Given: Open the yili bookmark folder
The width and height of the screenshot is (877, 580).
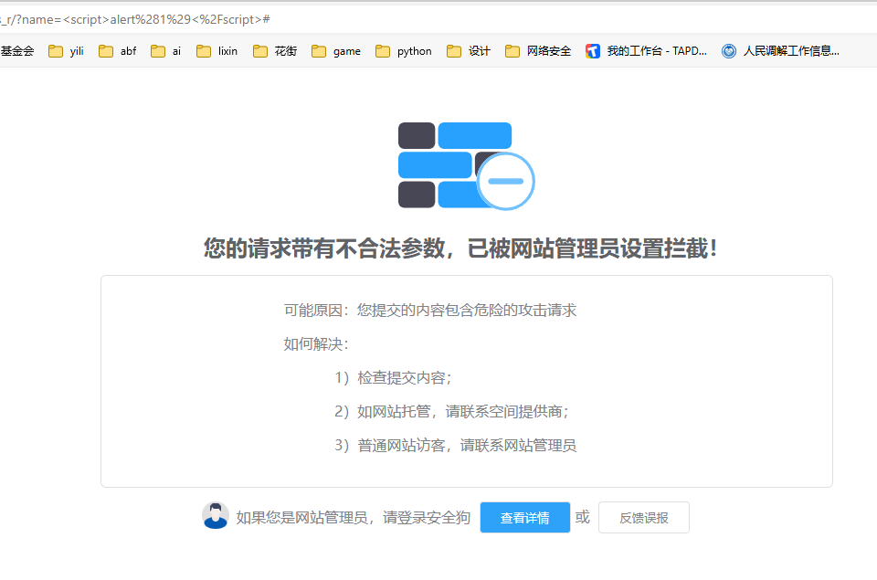Looking at the screenshot, I should pyautogui.click(x=66, y=51).
